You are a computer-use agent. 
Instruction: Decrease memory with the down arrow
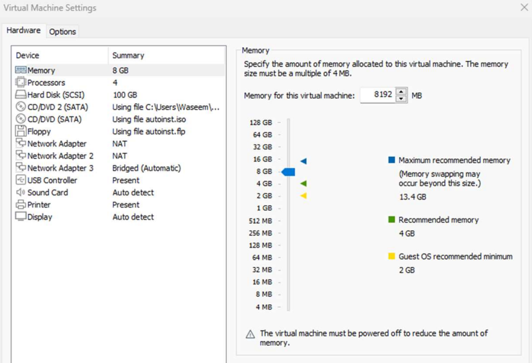pyautogui.click(x=401, y=99)
